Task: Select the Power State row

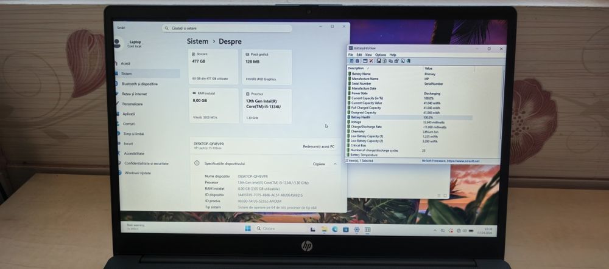Action: (410, 94)
